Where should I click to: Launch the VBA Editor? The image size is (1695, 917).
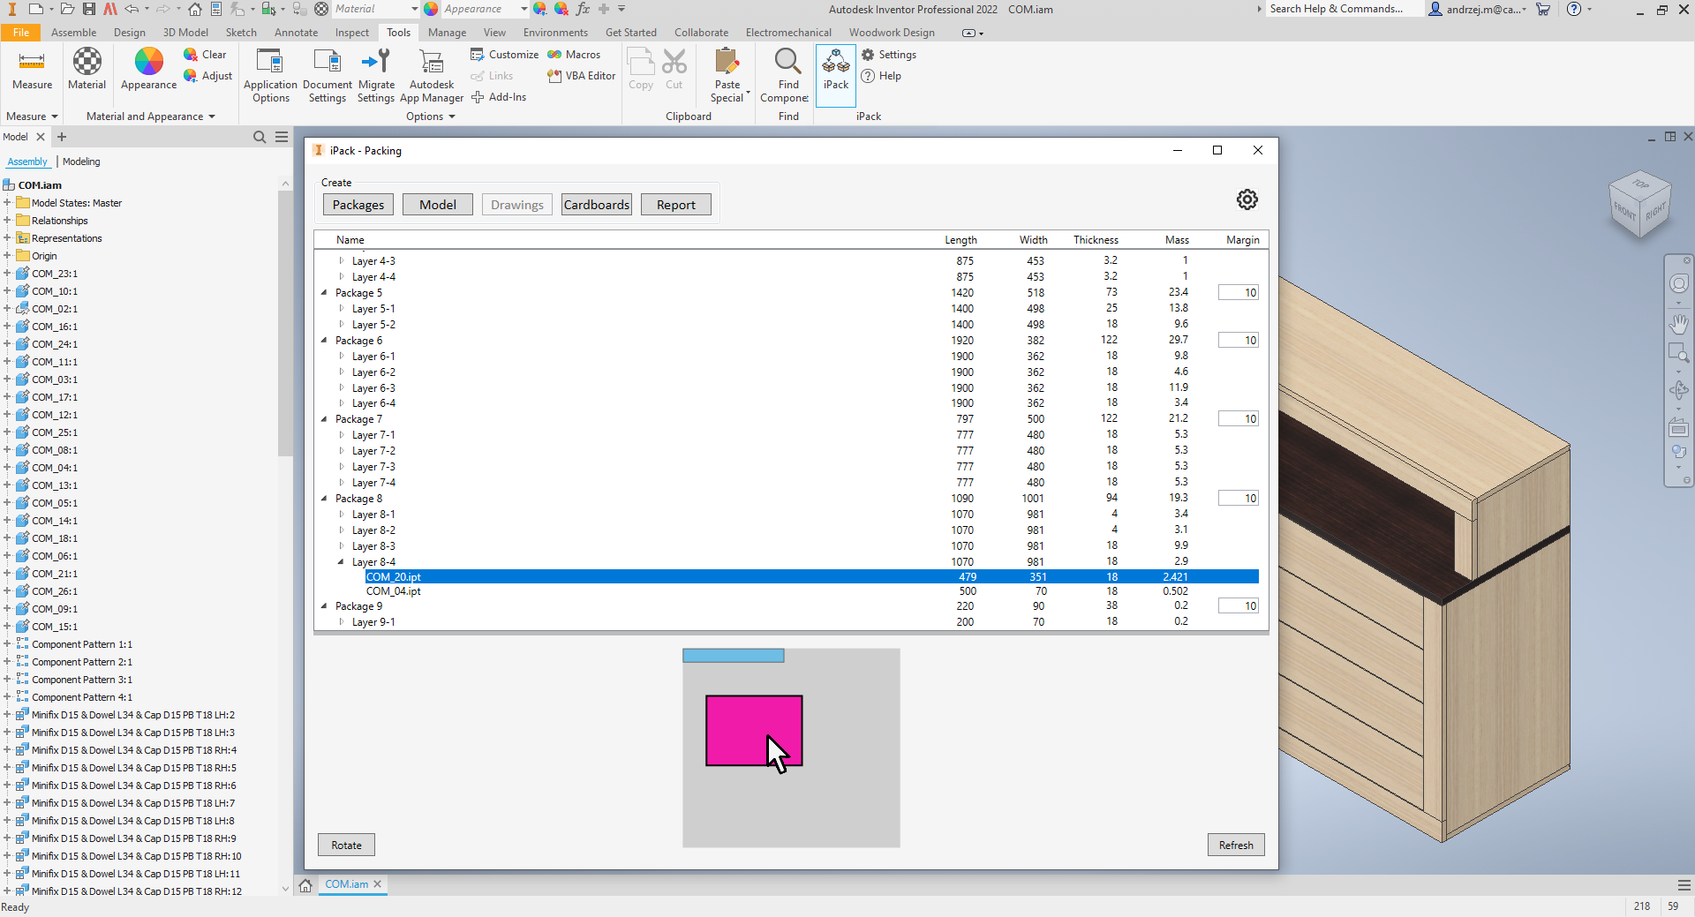[x=581, y=76]
